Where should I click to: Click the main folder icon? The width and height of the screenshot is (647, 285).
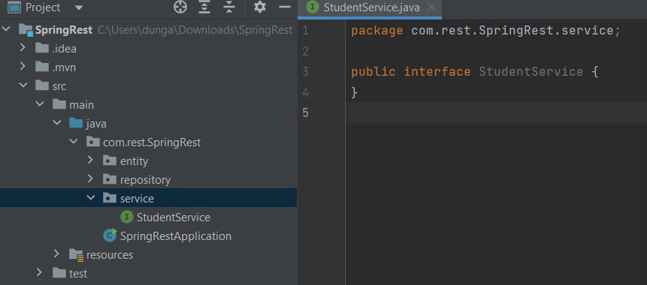(59, 104)
